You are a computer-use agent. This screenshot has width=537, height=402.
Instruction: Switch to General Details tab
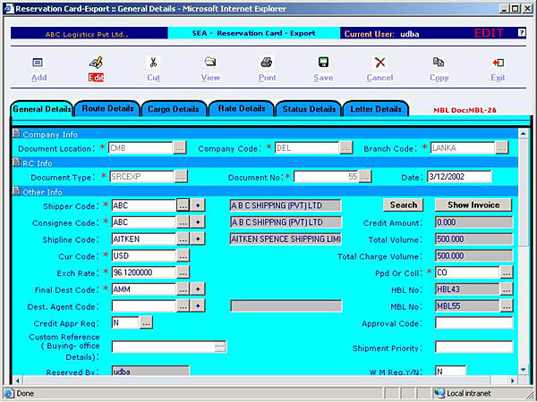tap(42, 109)
